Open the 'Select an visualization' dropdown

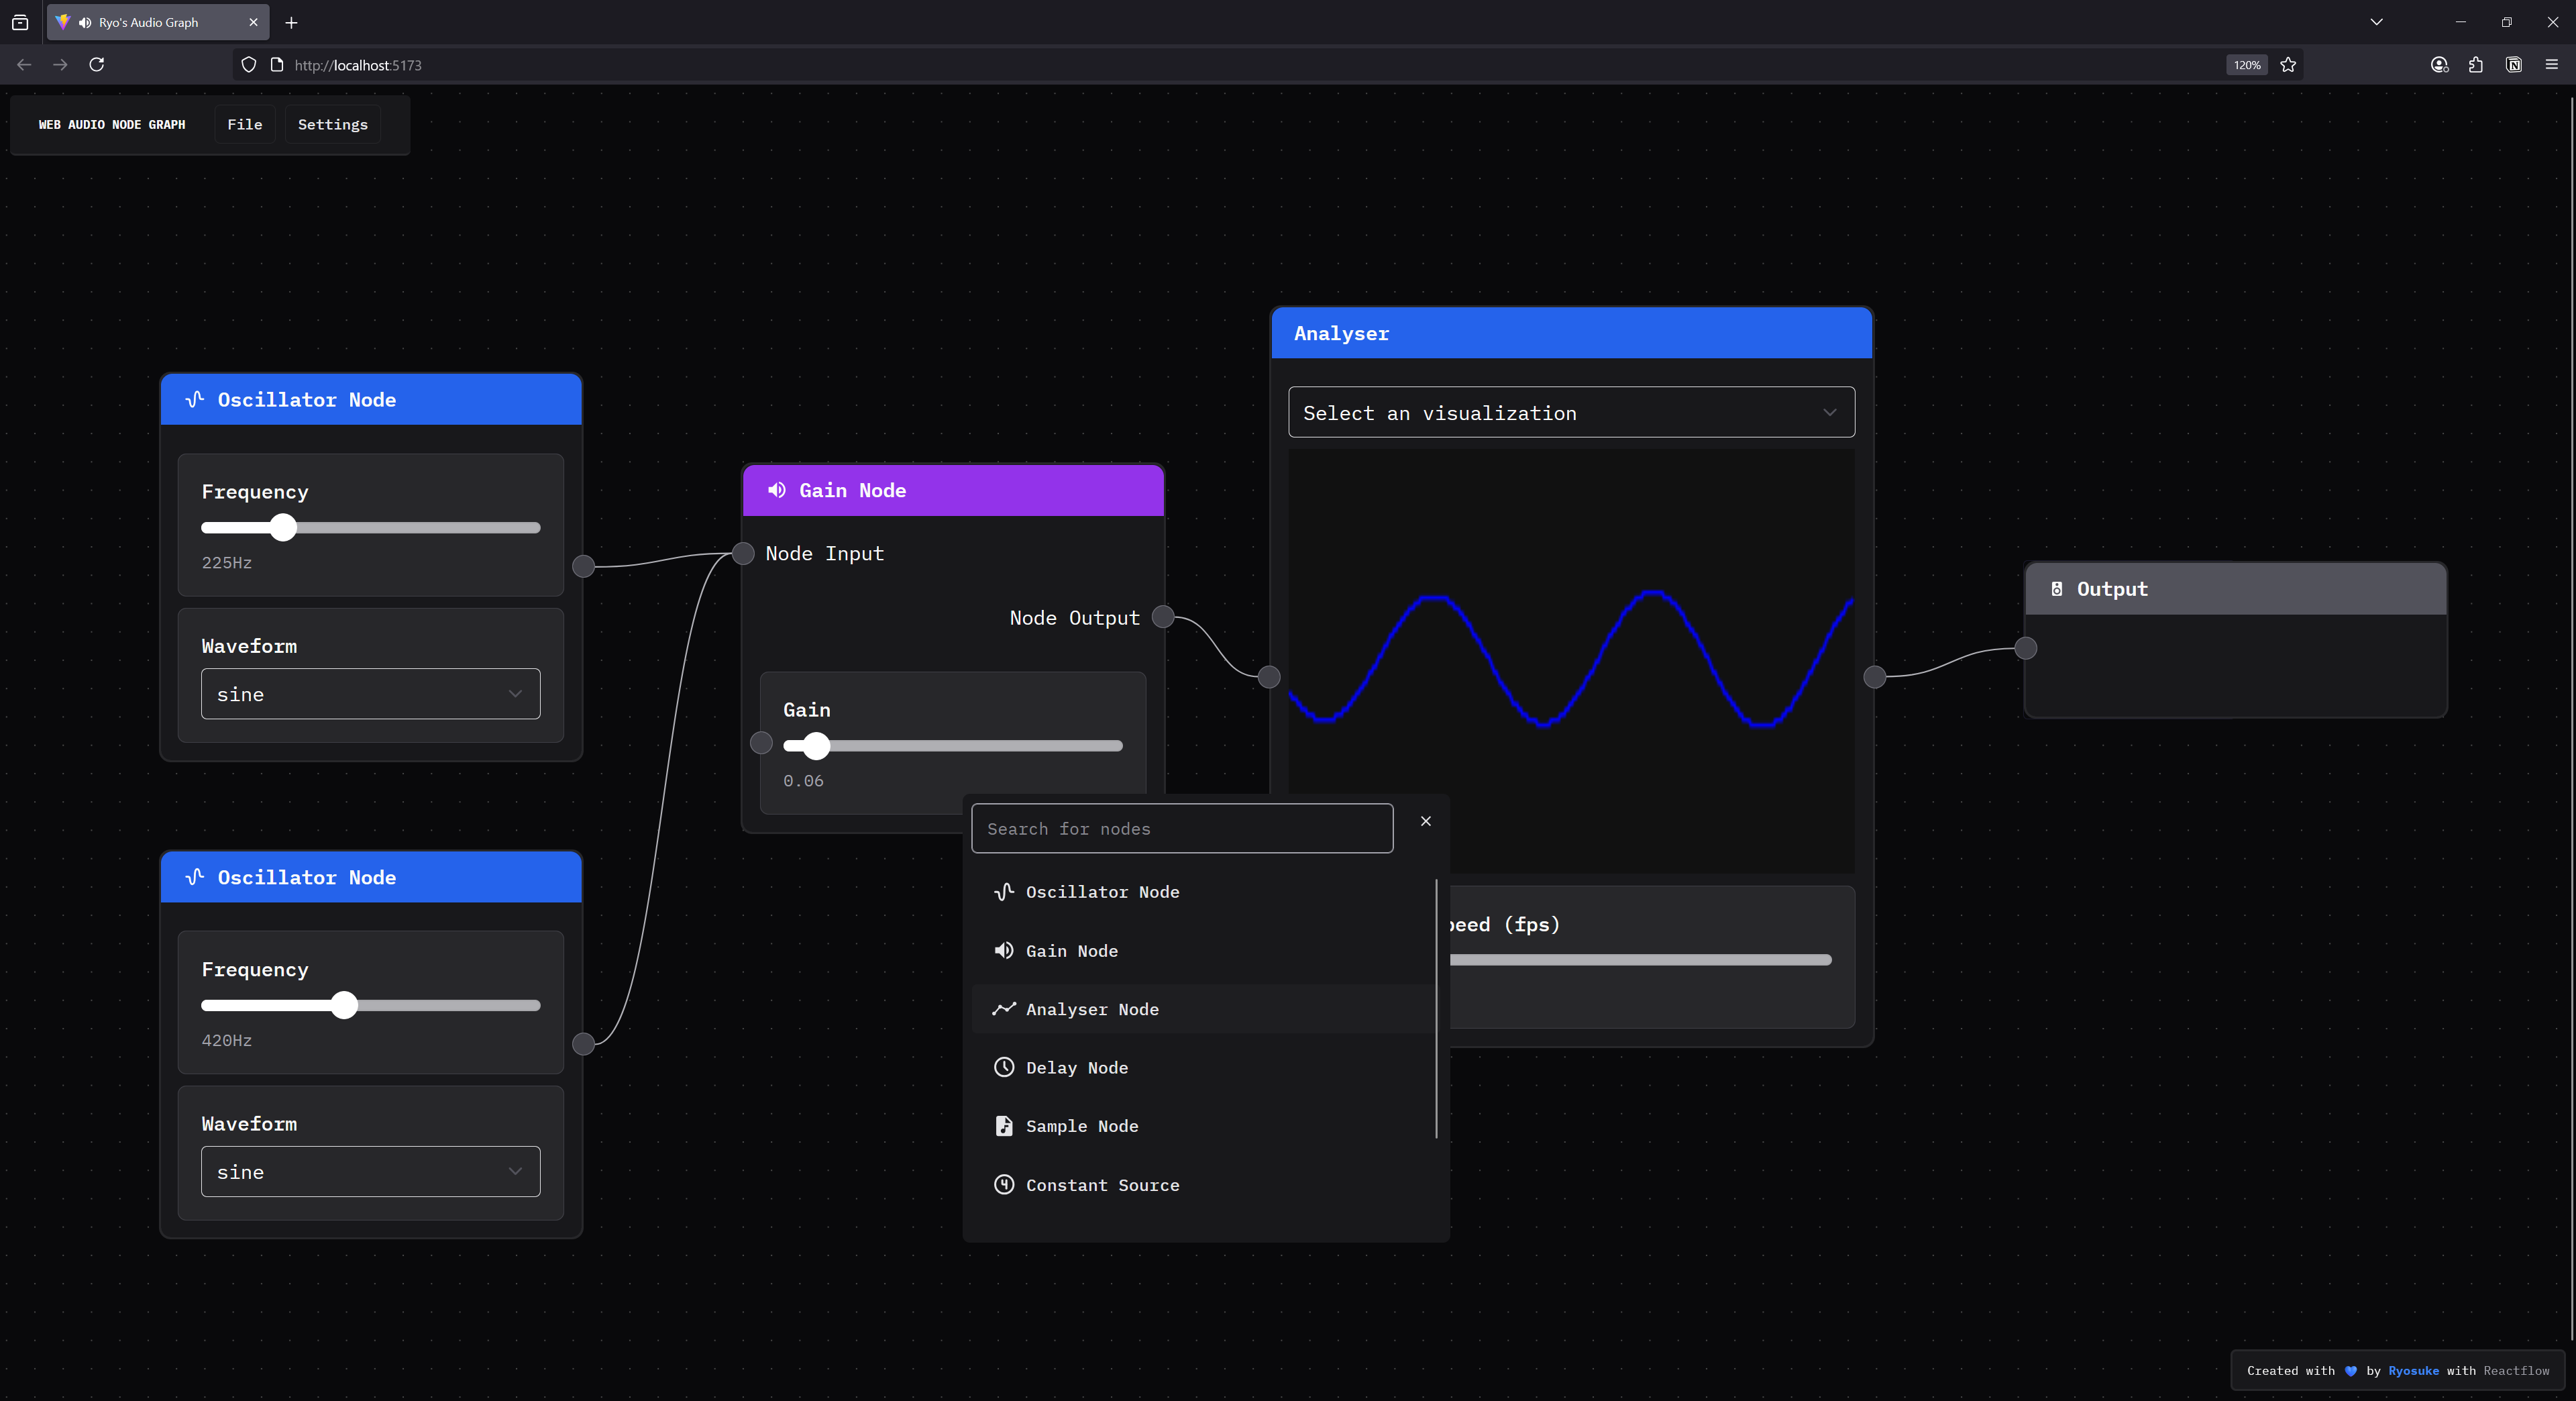[1571, 413]
